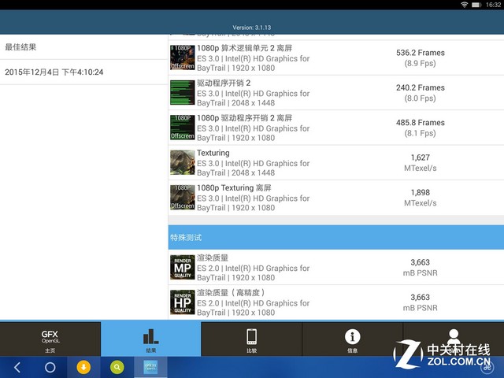Tap the Render Quality MP icon

click(182, 268)
